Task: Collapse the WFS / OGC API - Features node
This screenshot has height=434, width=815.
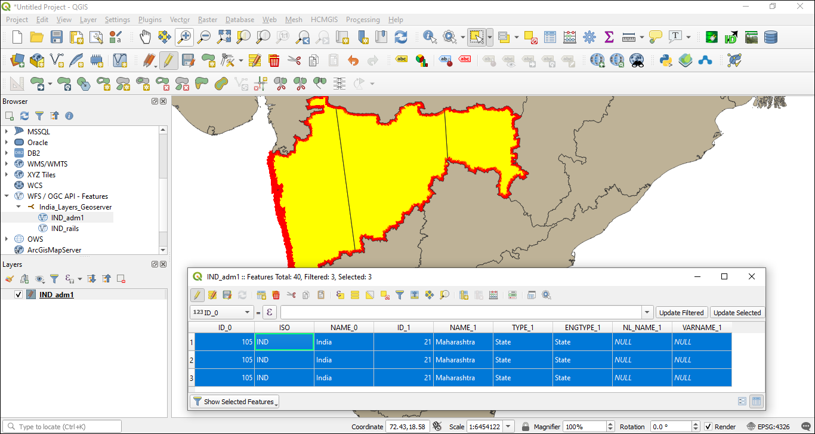Action: pos(7,196)
